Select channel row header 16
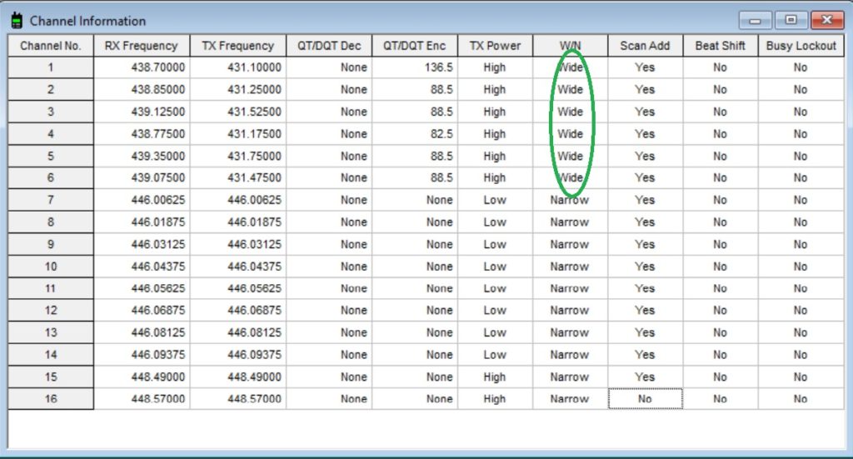The width and height of the screenshot is (853, 459). [x=51, y=399]
